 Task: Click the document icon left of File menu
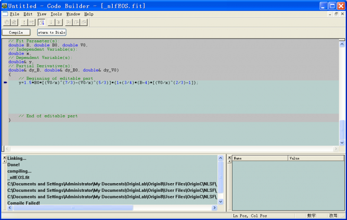click(5, 14)
